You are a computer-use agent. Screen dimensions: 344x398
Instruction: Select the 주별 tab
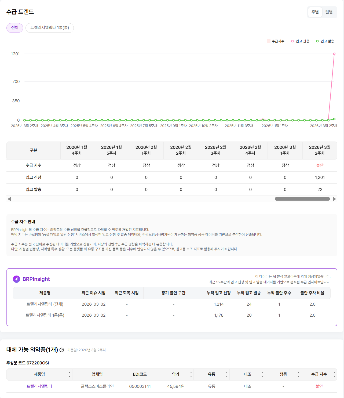tap(315, 12)
